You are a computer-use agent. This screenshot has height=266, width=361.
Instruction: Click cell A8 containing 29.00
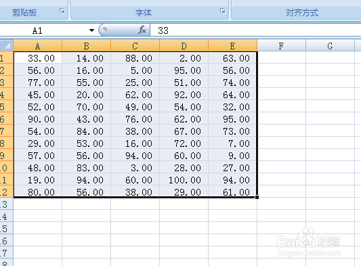pyautogui.click(x=38, y=143)
